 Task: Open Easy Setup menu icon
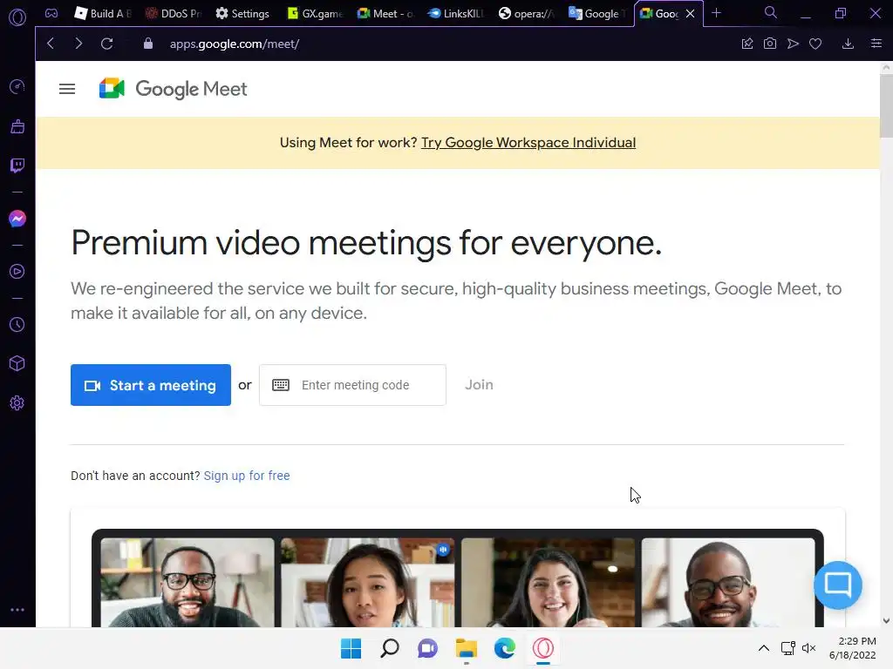876,44
